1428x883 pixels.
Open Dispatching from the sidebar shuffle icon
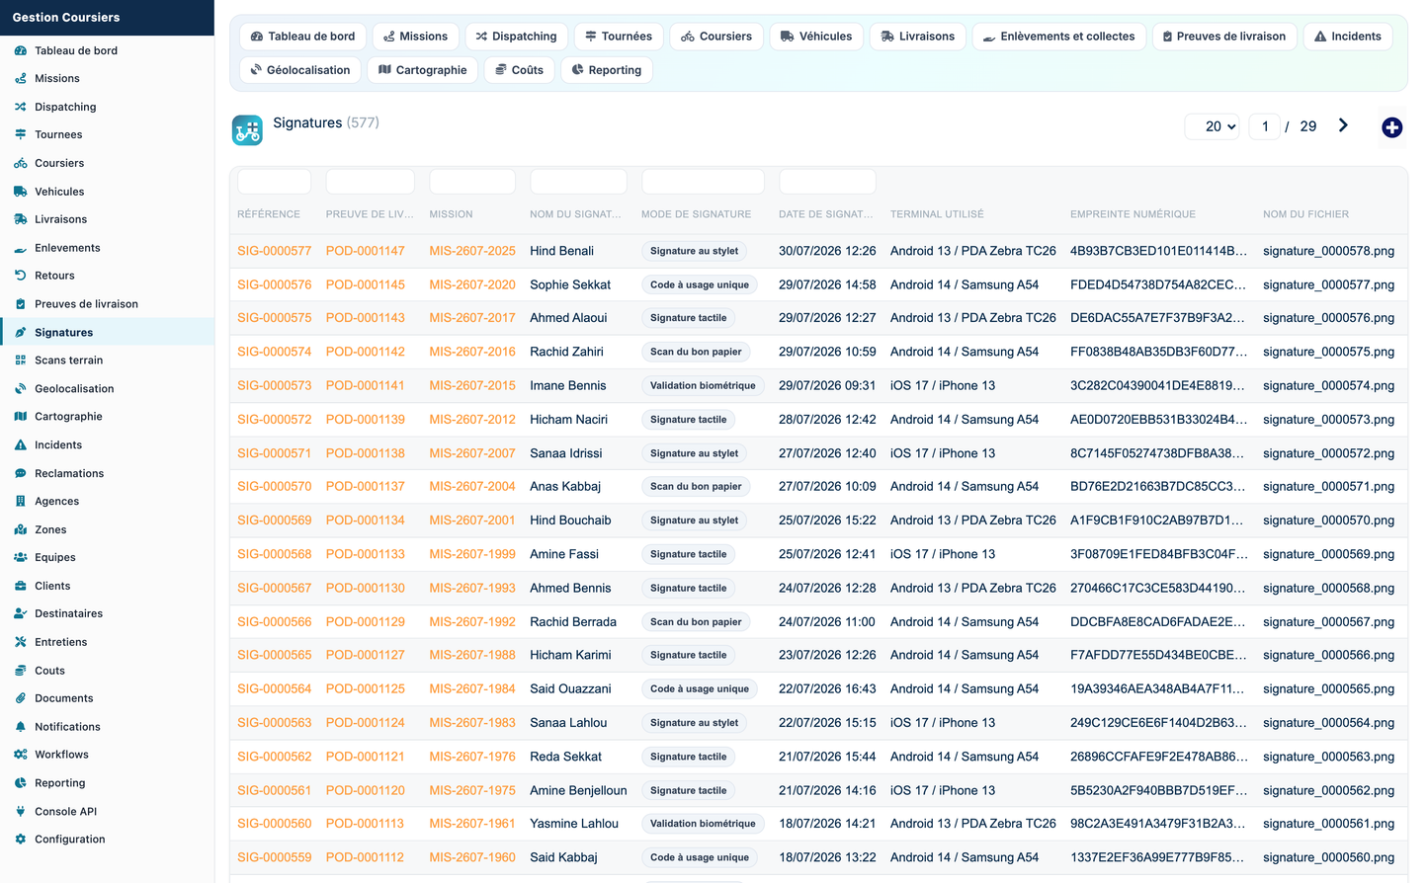pyautogui.click(x=21, y=107)
